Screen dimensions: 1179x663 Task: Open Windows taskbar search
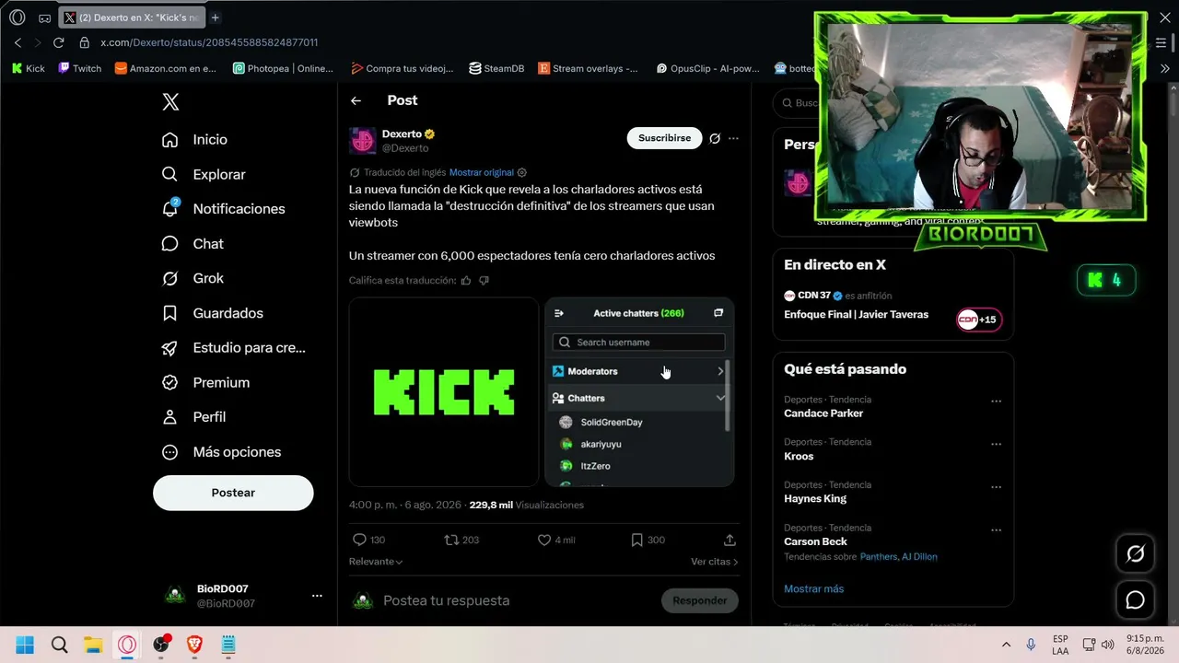pos(59,645)
